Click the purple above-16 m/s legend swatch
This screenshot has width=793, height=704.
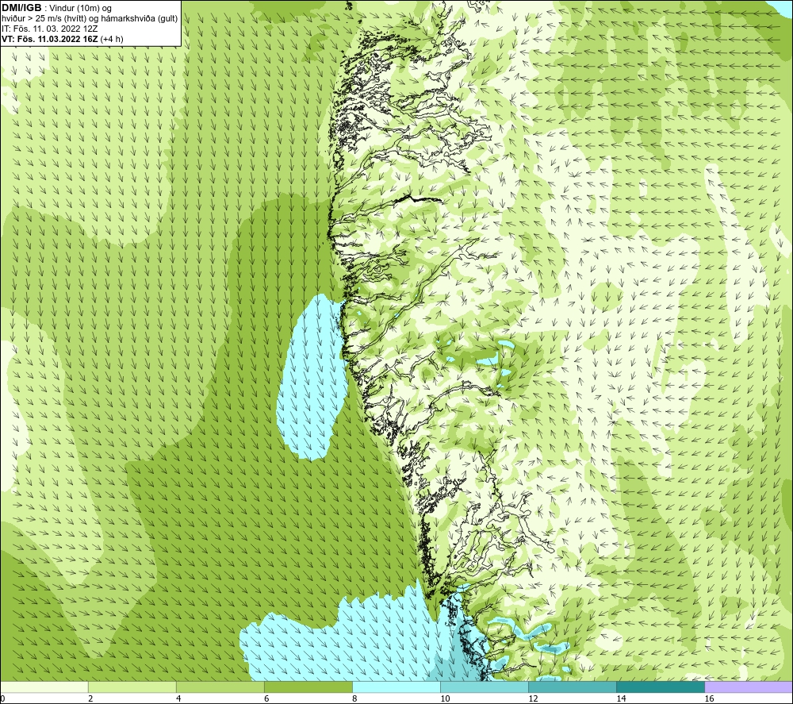(x=749, y=687)
